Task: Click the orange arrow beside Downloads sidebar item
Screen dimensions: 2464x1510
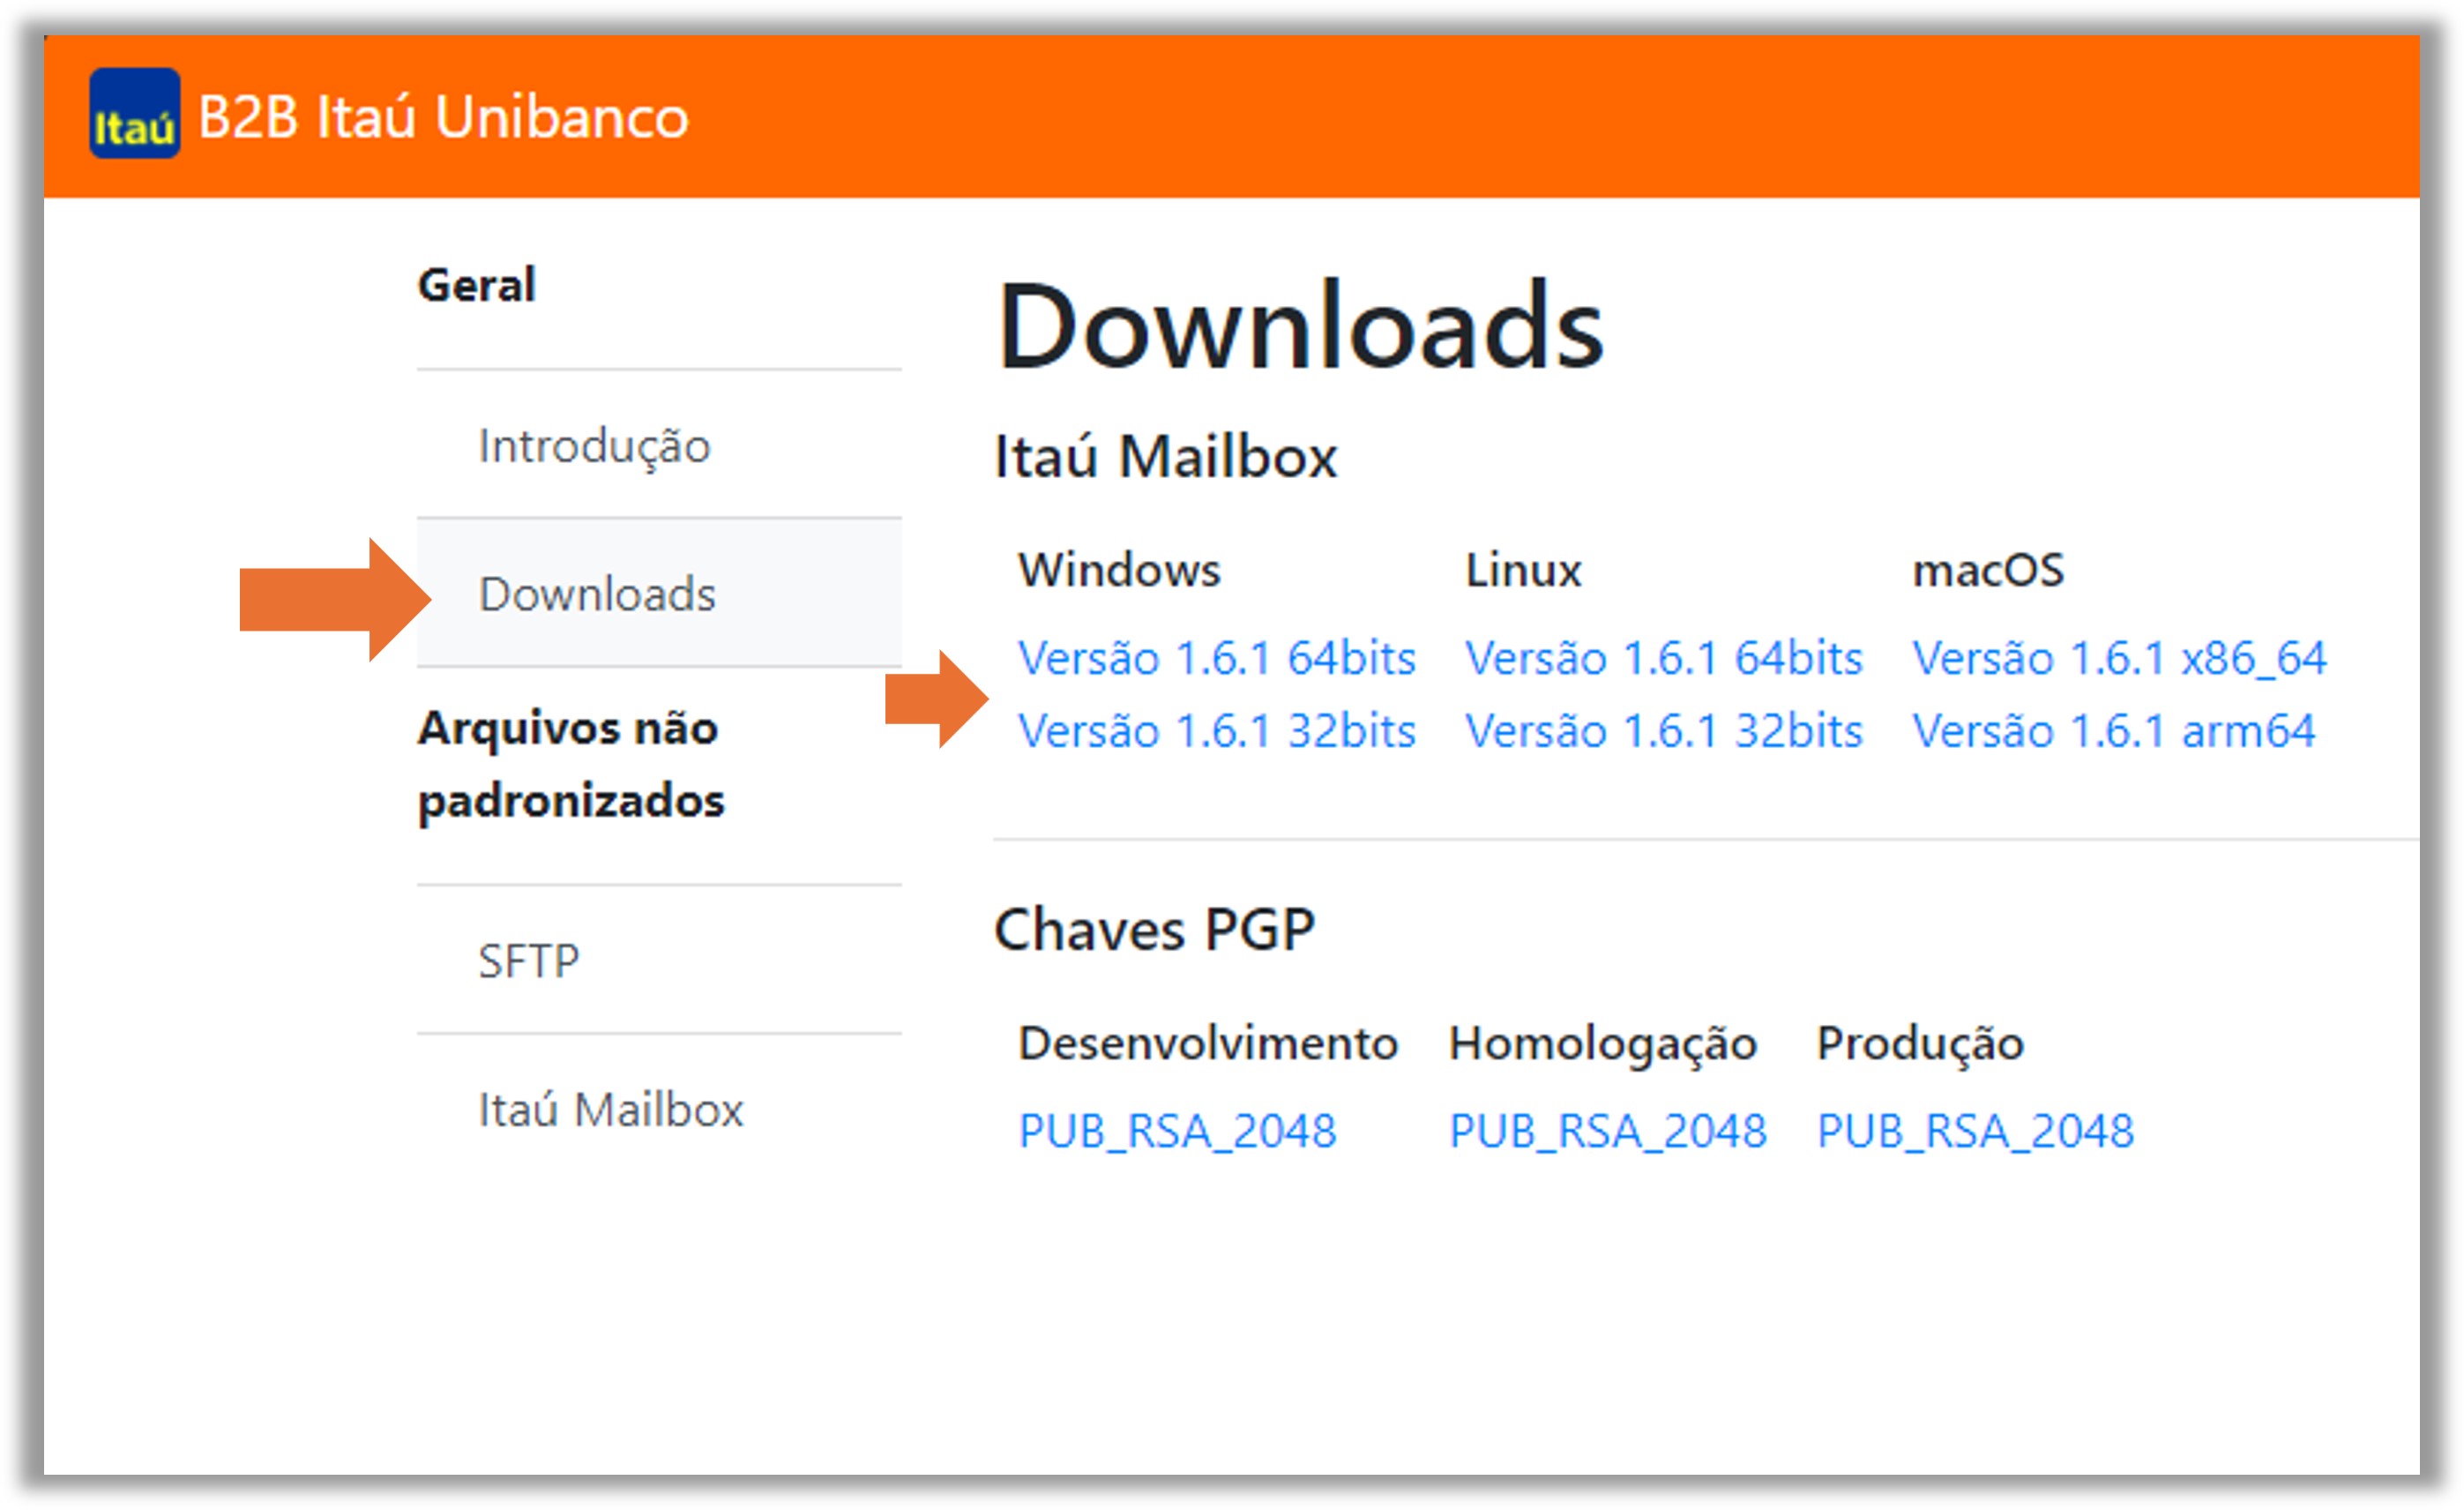Action: [x=334, y=599]
